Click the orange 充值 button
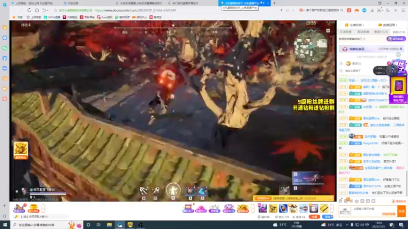The height and width of the screenshot is (229, 408). pos(314,217)
